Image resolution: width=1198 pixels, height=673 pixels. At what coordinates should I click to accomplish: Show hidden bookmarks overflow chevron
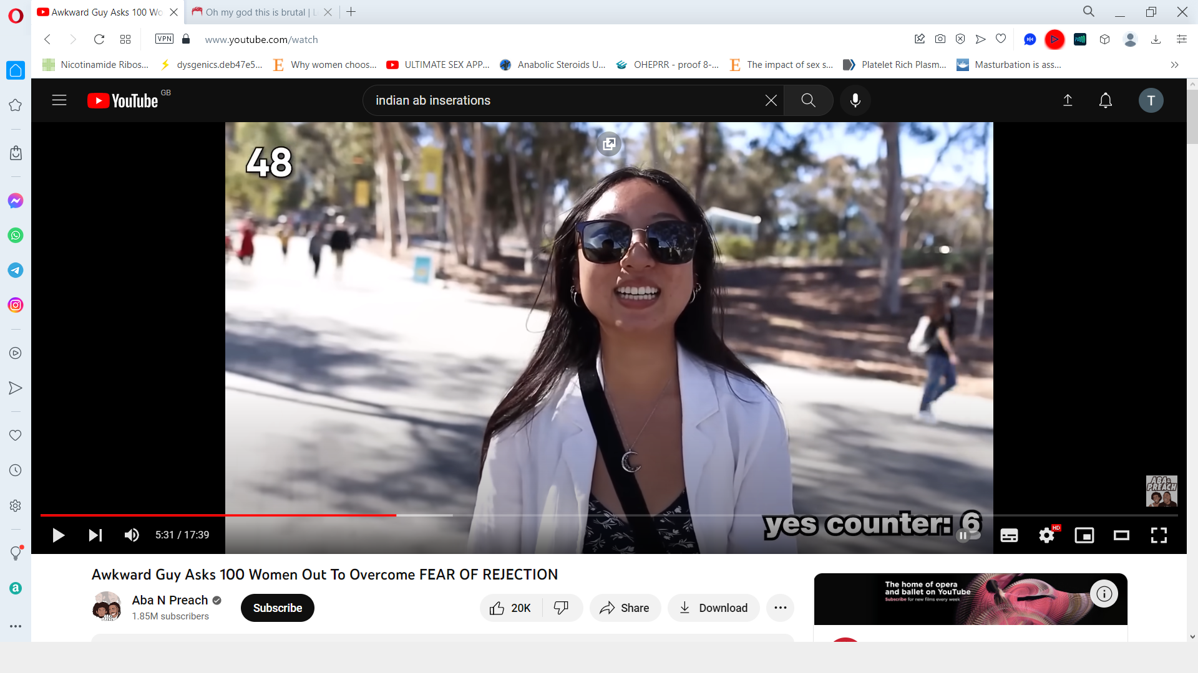[1174, 65]
